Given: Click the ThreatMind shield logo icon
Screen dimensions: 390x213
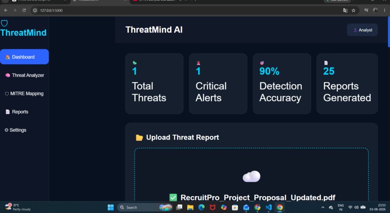Looking at the screenshot, I should click(x=4, y=23).
